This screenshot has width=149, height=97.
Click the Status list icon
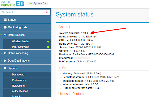5,20
